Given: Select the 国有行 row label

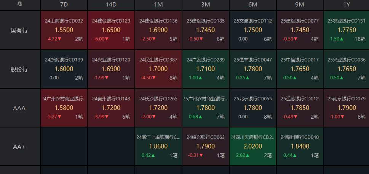Looking at the screenshot, I should coord(20,30).
